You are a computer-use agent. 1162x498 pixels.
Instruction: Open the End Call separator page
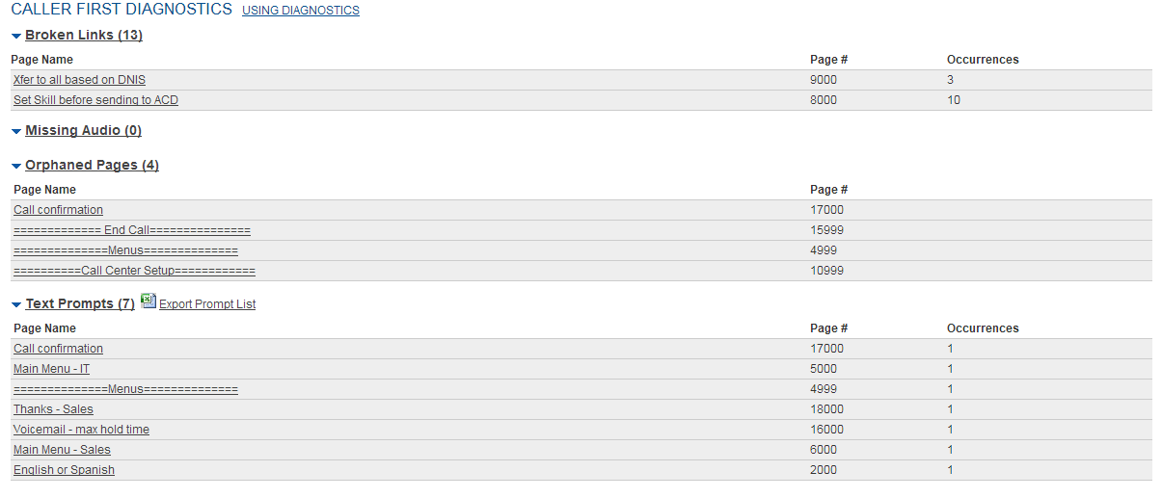pos(132,230)
